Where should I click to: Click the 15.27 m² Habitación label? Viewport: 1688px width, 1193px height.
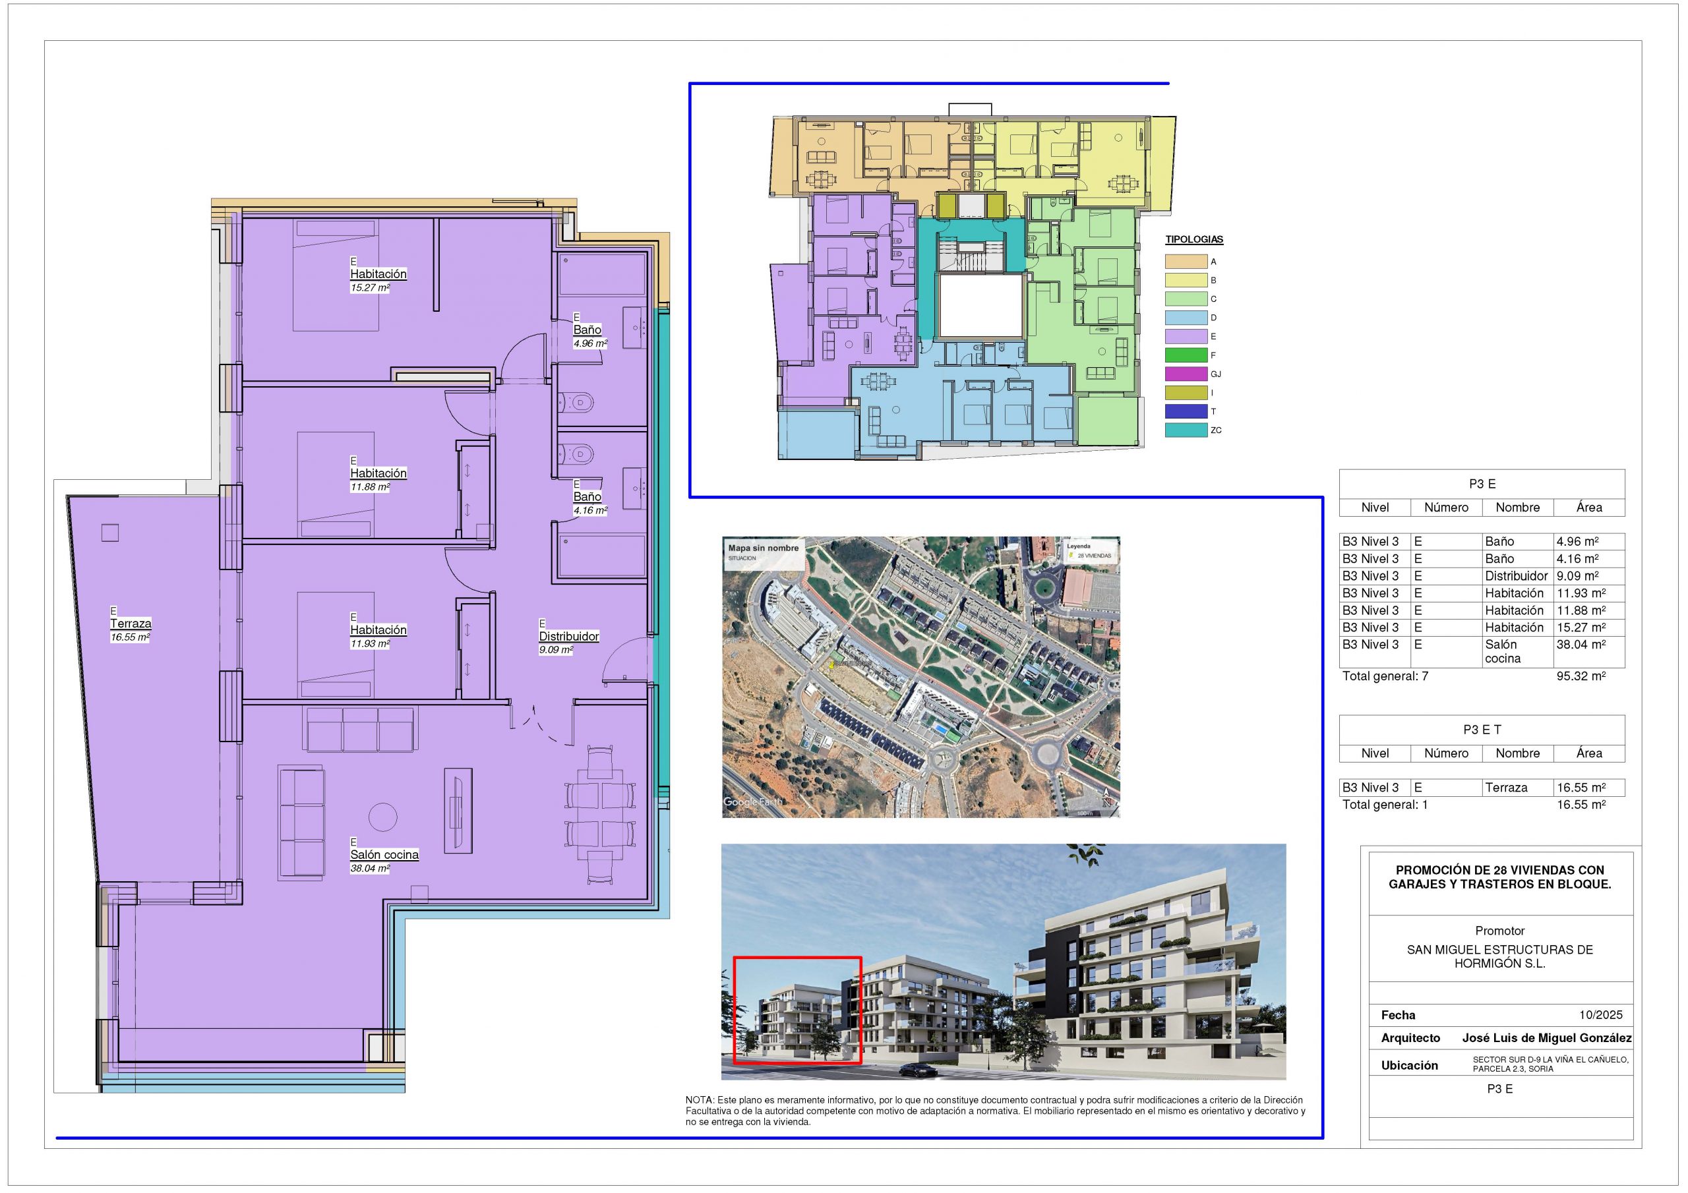tap(378, 274)
